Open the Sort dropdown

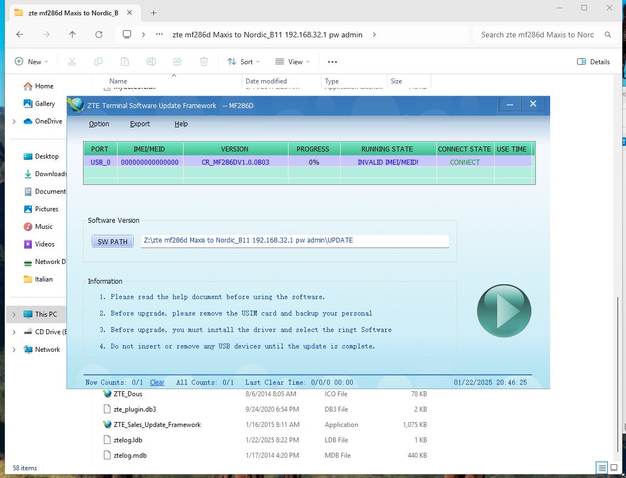pyautogui.click(x=243, y=62)
